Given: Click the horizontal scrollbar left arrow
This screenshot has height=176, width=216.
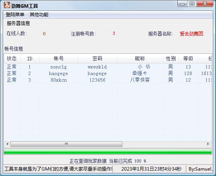Looking at the screenshot, I should pos(7,144).
